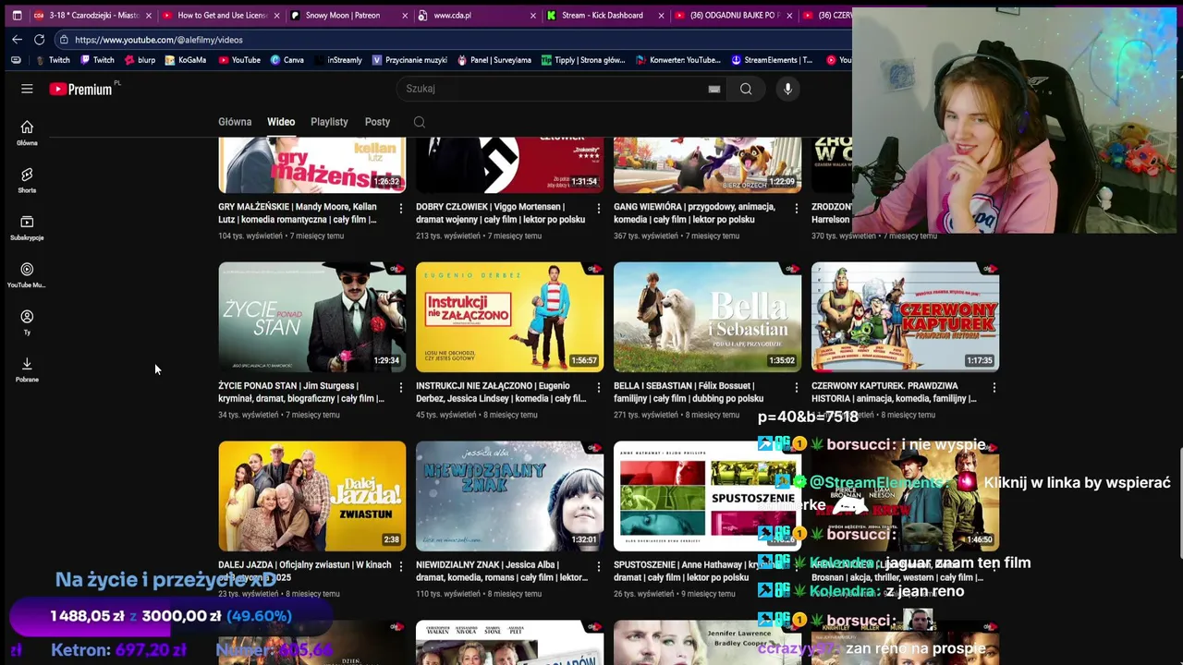Close the Snowy Moon Patreon tab

click(405, 16)
